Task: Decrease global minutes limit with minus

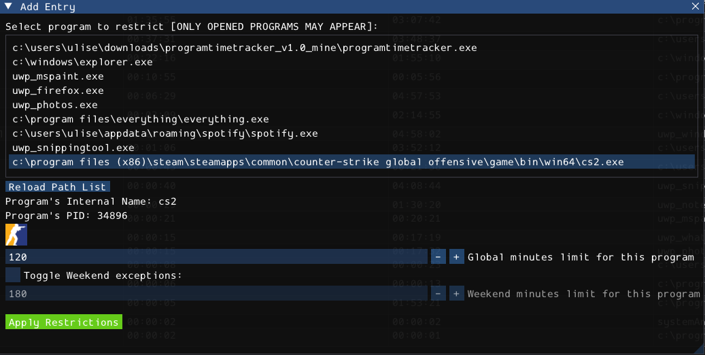Action: (438, 257)
